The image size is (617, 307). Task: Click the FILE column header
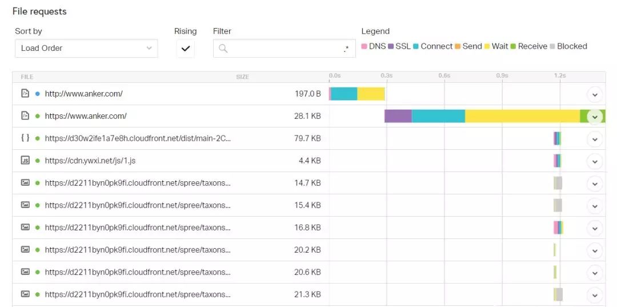click(27, 77)
